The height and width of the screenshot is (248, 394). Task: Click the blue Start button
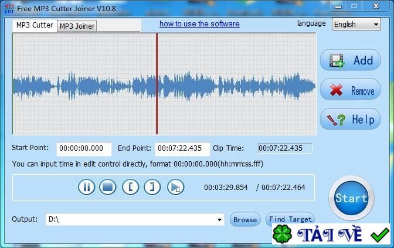click(351, 198)
